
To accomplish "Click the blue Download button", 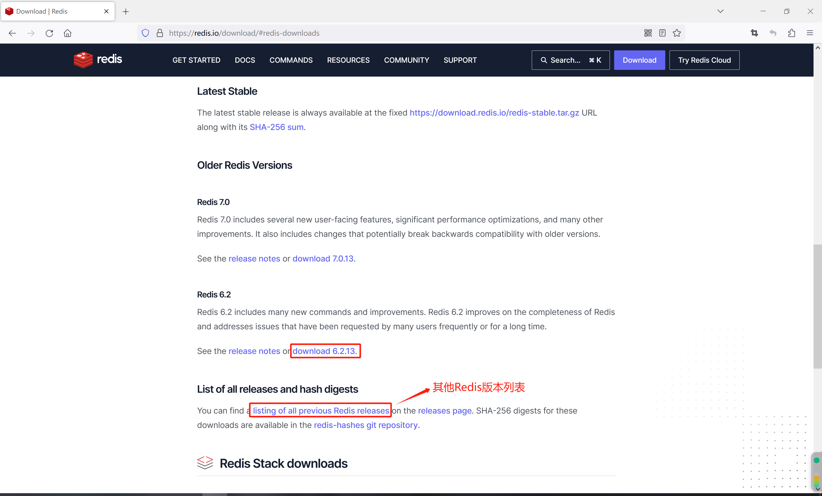I will point(639,60).
